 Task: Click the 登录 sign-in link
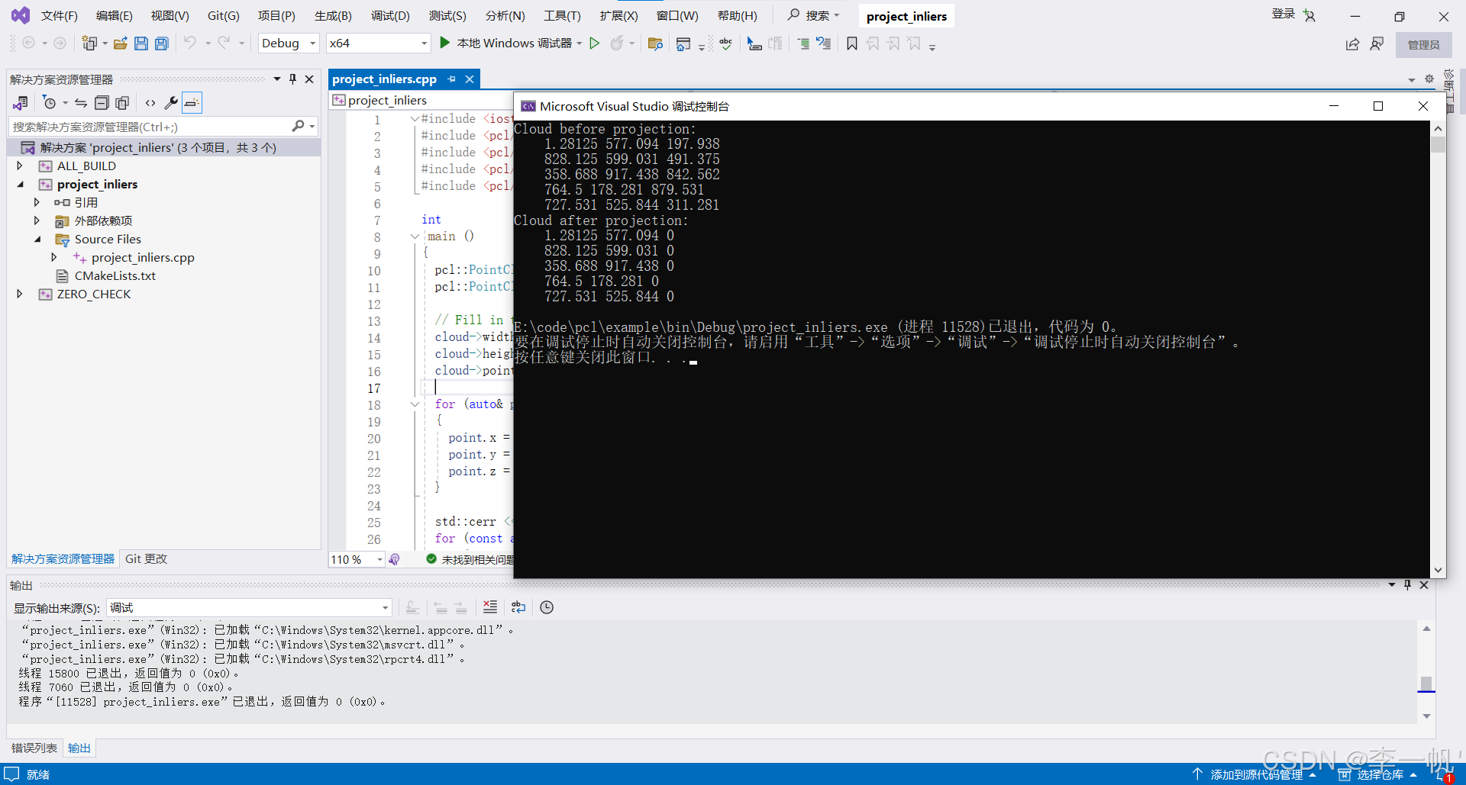[x=1283, y=14]
